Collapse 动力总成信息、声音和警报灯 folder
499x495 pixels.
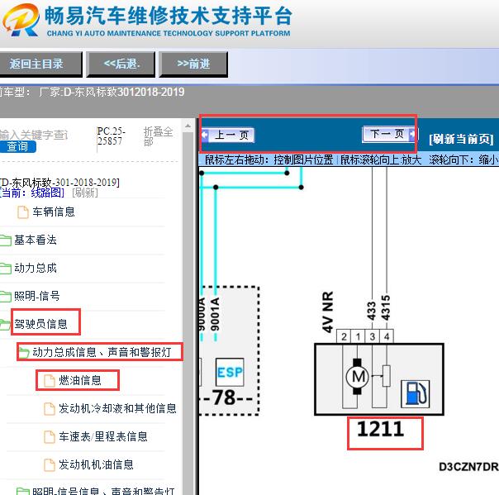(102, 352)
